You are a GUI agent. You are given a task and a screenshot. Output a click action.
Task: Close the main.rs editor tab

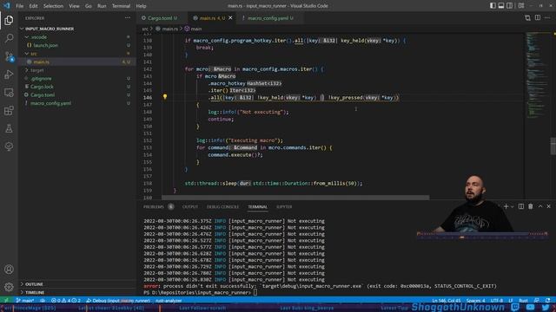230,17
